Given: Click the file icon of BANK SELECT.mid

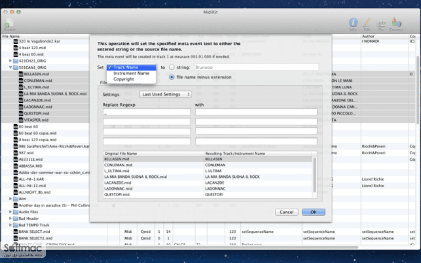Looking at the screenshot, I should pyautogui.click(x=16, y=232).
